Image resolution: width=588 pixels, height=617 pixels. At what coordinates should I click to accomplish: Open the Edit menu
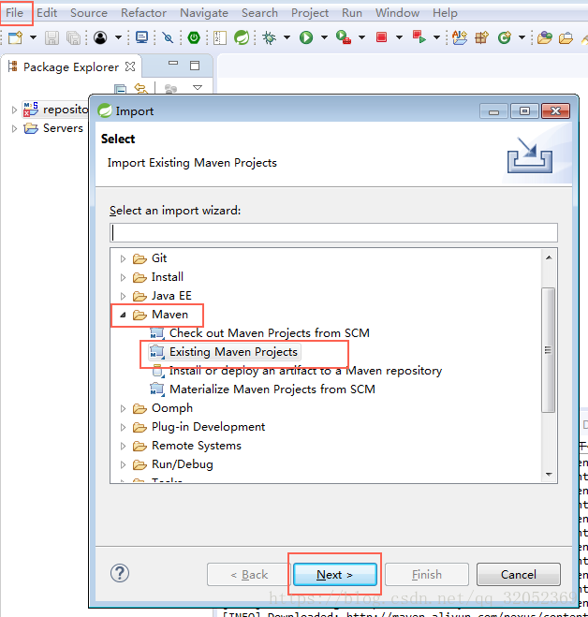point(47,13)
